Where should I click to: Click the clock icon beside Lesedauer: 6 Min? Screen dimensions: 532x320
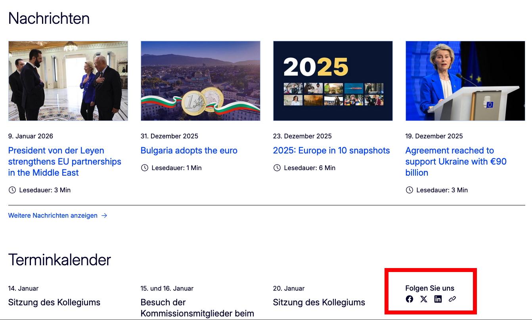click(277, 168)
